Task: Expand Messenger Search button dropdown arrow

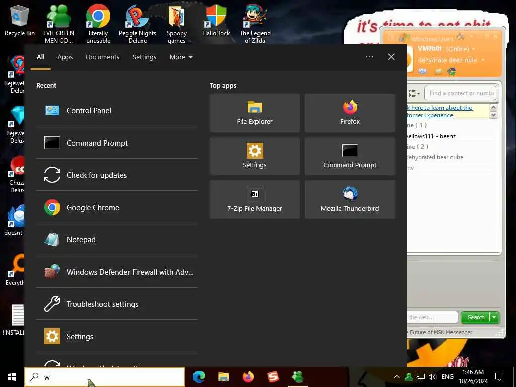Action: click(x=494, y=317)
